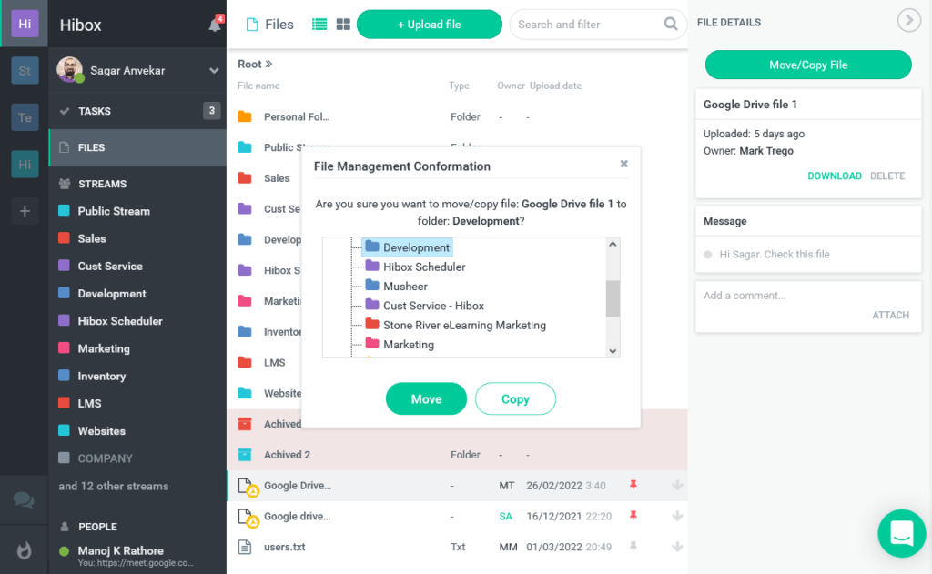The width and height of the screenshot is (932, 574).
Task: Click DOWNLOAD for Google Drive file 1
Action: [835, 176]
